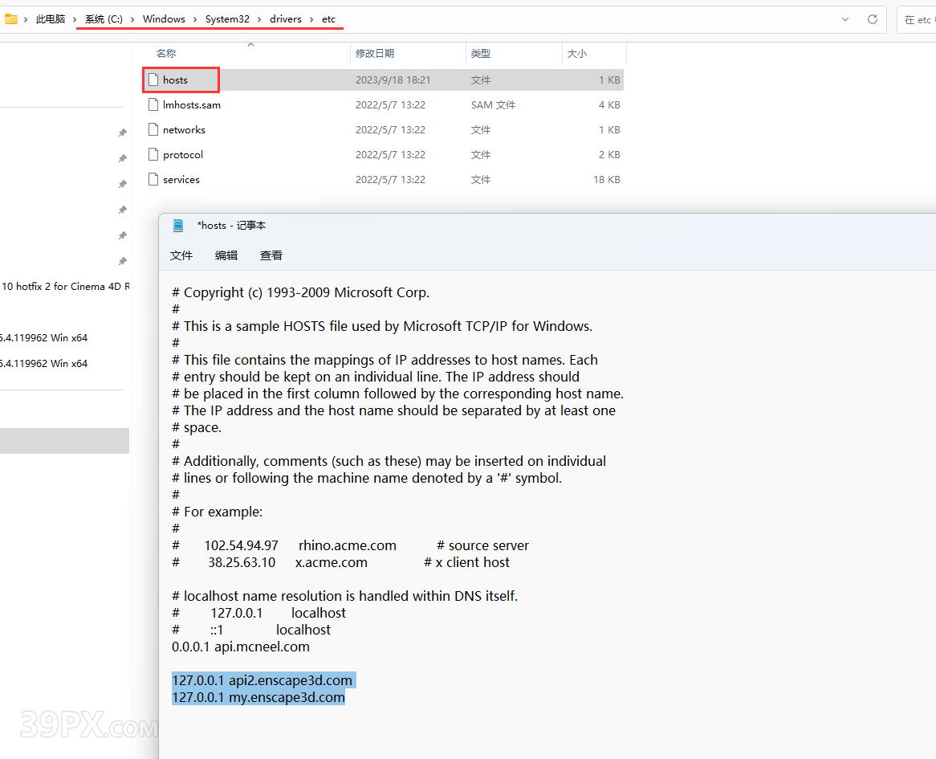Expand chevron after System32 in breadcrumb
The width and height of the screenshot is (936, 759).
[x=259, y=19]
